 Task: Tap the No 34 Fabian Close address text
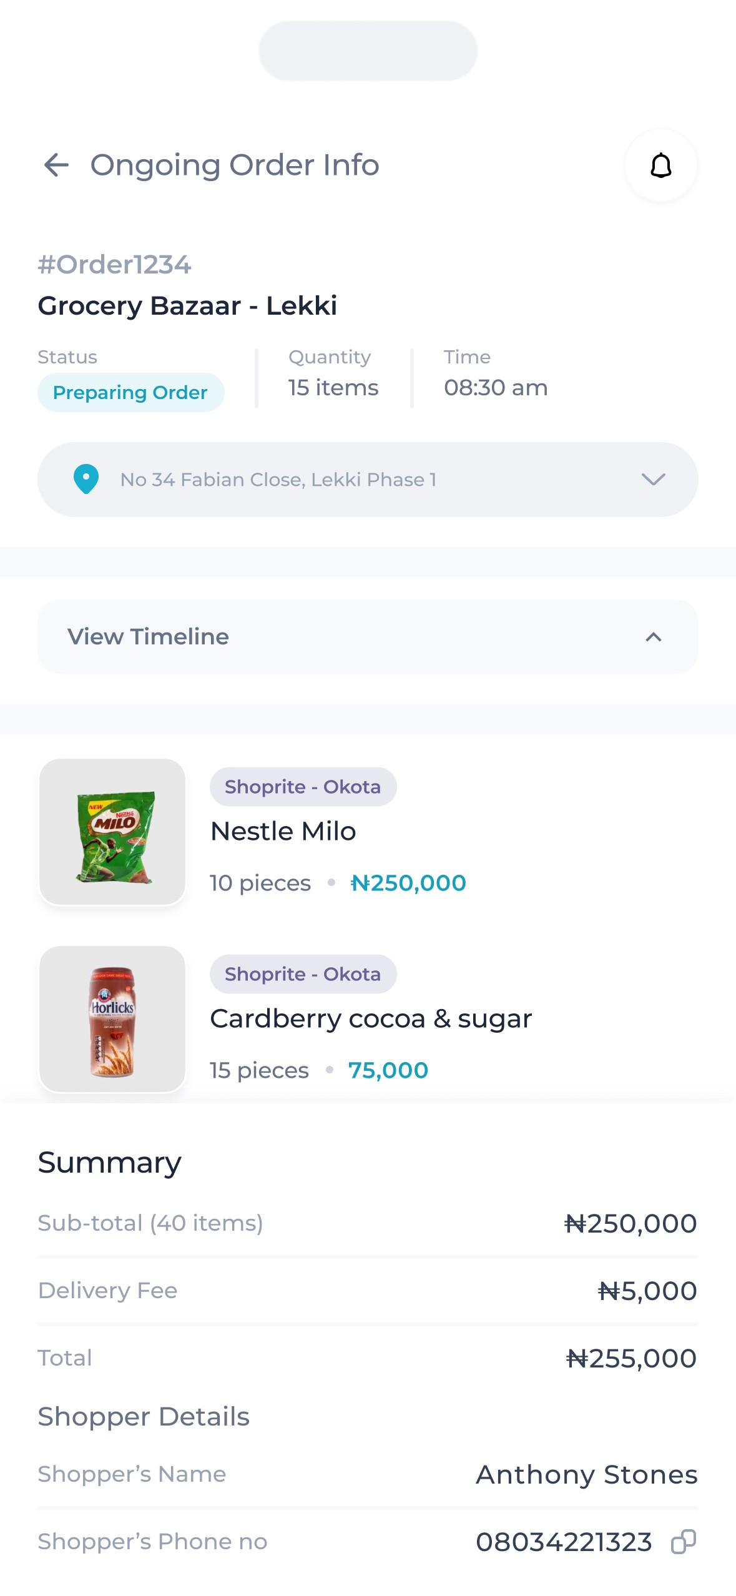point(278,480)
